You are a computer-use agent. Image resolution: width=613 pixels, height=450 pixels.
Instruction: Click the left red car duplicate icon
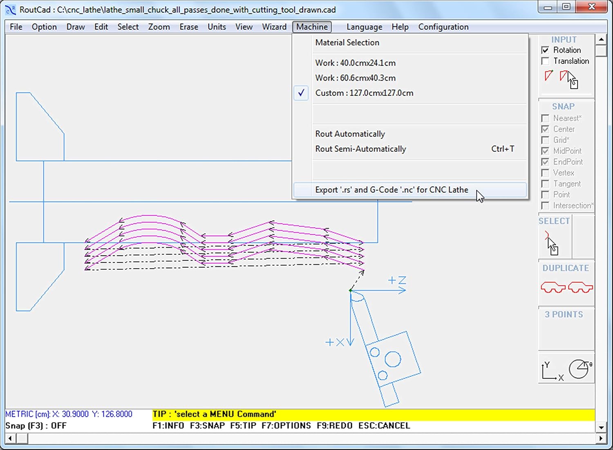tap(553, 287)
